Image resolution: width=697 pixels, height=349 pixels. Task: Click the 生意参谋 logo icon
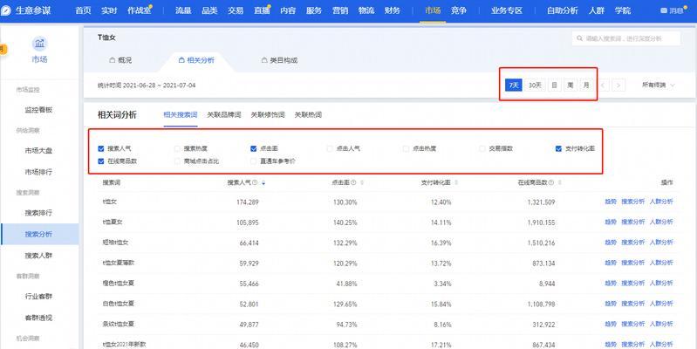5,10
